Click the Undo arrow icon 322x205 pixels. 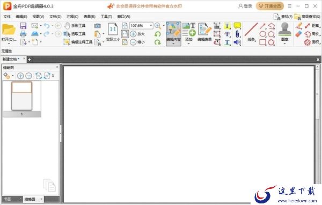[x=47, y=26]
